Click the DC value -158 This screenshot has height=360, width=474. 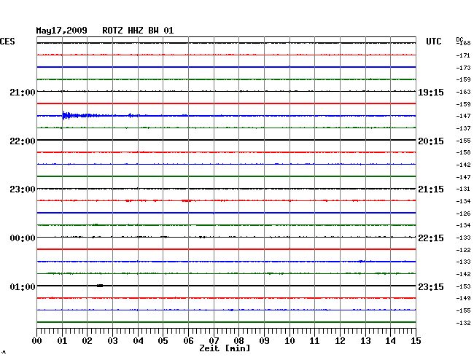click(463, 152)
